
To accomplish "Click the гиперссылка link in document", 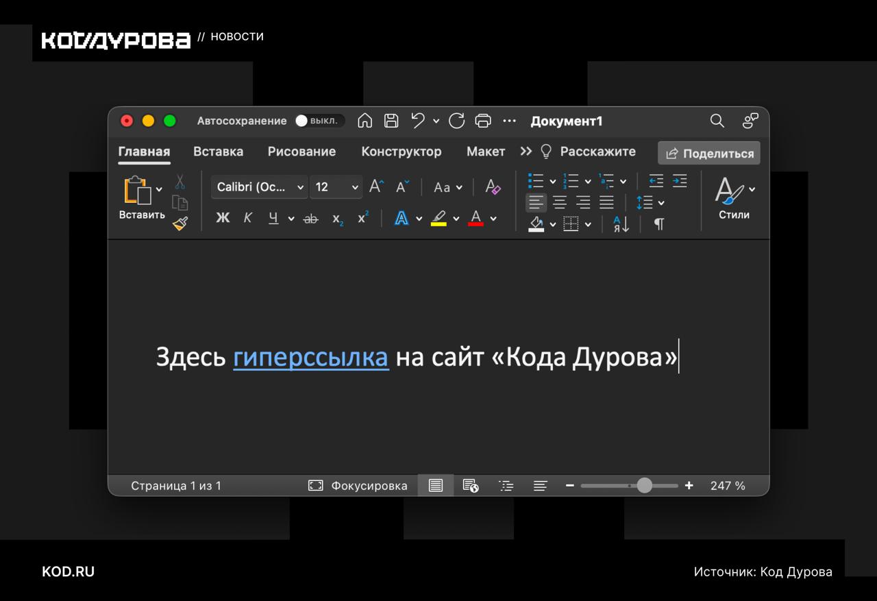I will pyautogui.click(x=310, y=357).
